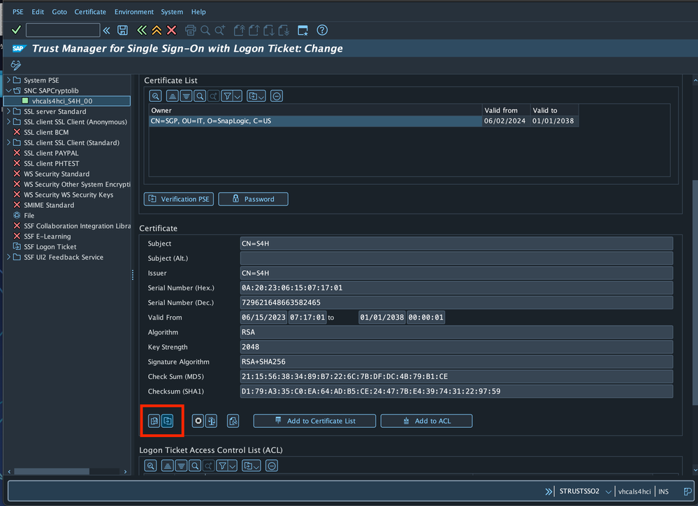Click the Export Certificate icon
Screen dimensions: 698x506
coord(168,421)
